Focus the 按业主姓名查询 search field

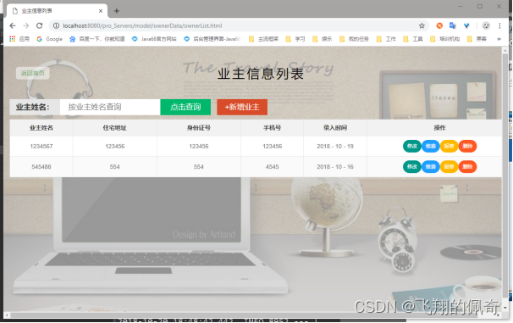(x=110, y=107)
